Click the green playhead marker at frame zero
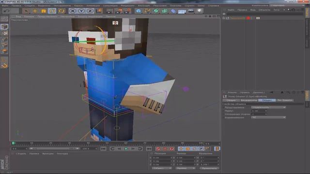Viewport: 310px width, 174px height. (13, 143)
